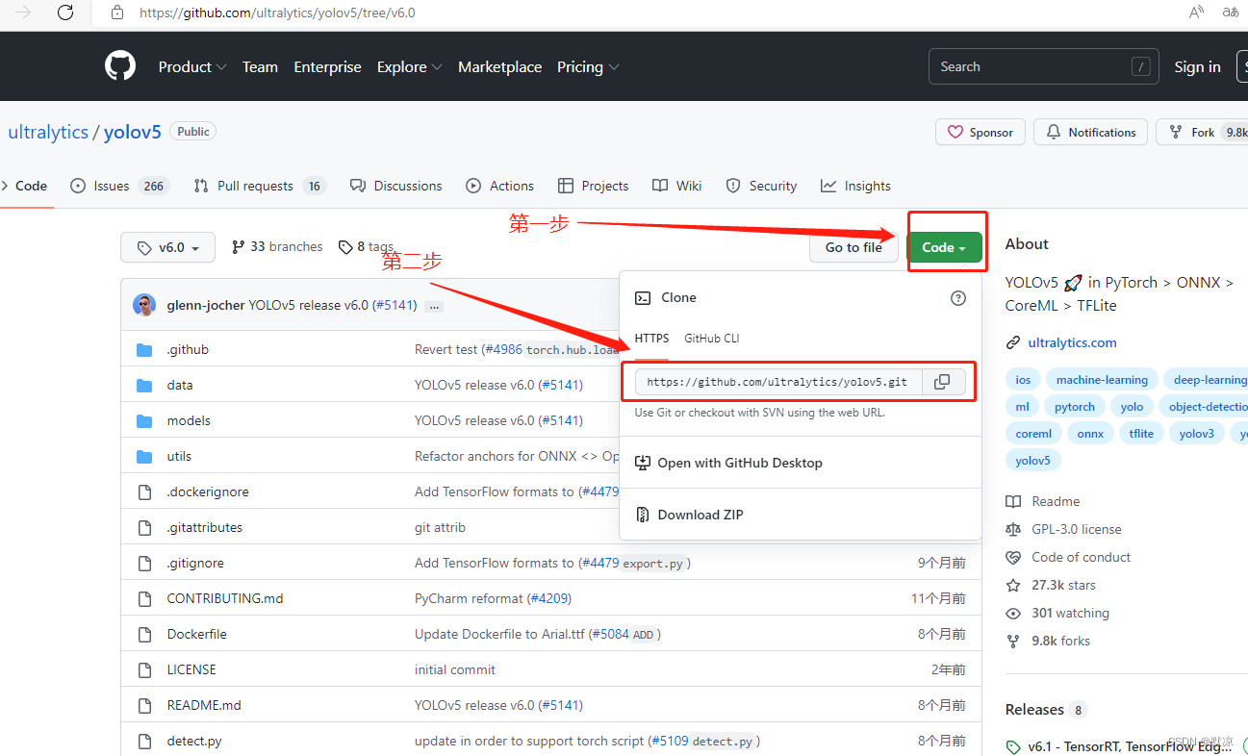1248x756 pixels.
Task: Switch to the Issues tab
Action: [119, 186]
